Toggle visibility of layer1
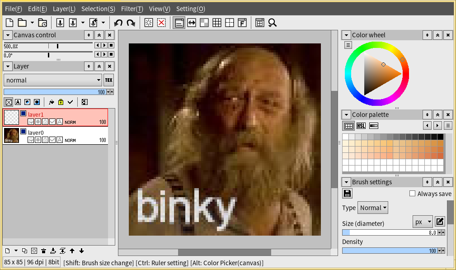 pos(23,114)
